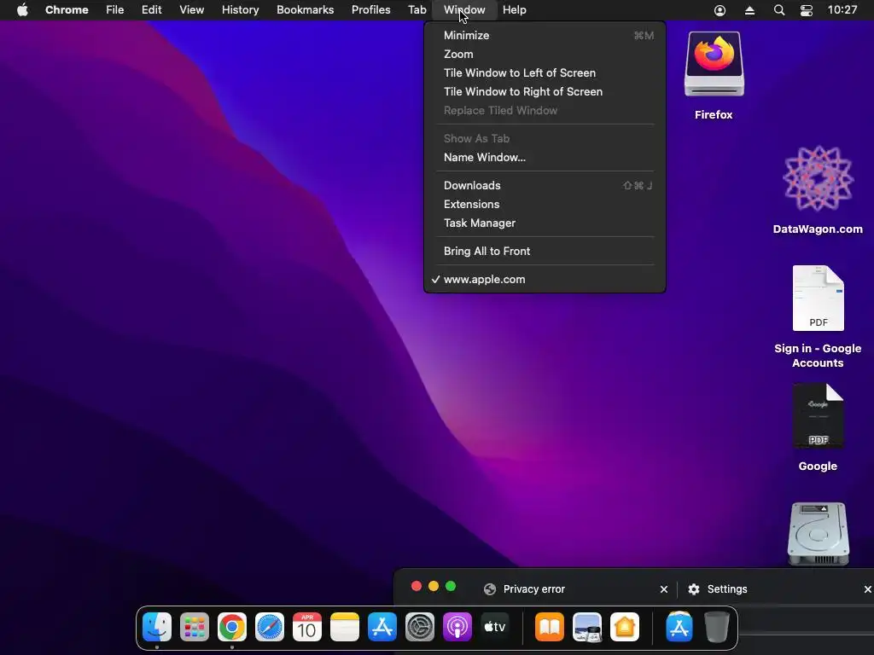Open the Home app in Dock
The height and width of the screenshot is (655, 874).
pos(624,627)
